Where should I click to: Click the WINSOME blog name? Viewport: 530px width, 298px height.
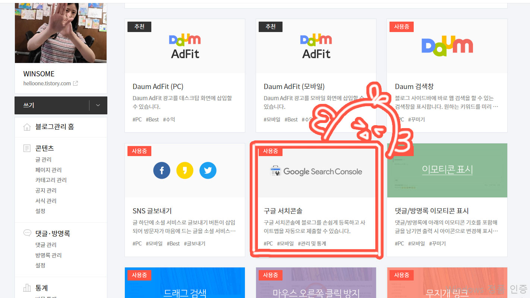click(39, 74)
